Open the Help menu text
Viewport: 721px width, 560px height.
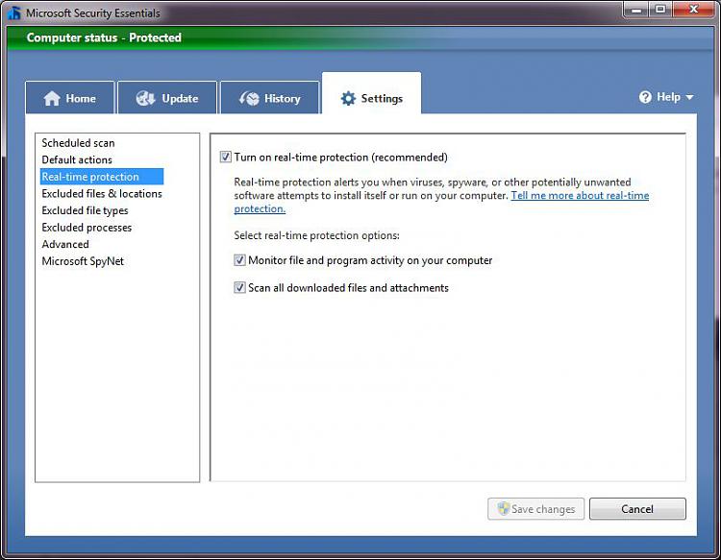click(x=668, y=97)
